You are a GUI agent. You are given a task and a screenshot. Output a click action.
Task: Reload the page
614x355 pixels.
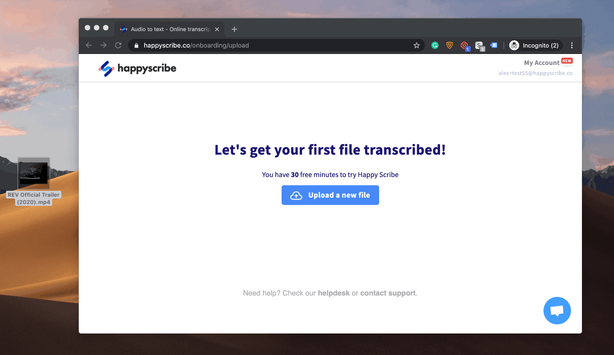click(118, 45)
